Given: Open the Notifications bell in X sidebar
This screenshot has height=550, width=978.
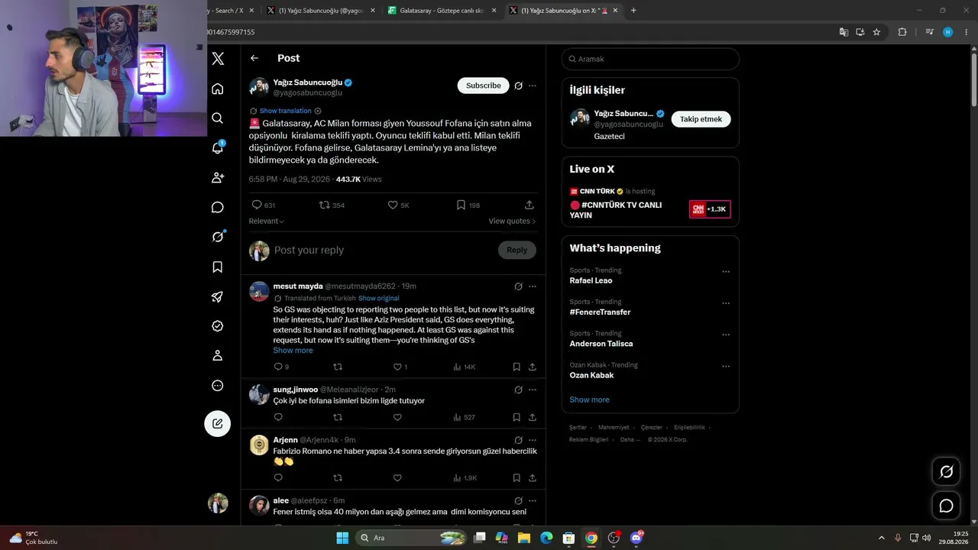Looking at the screenshot, I should tap(218, 147).
